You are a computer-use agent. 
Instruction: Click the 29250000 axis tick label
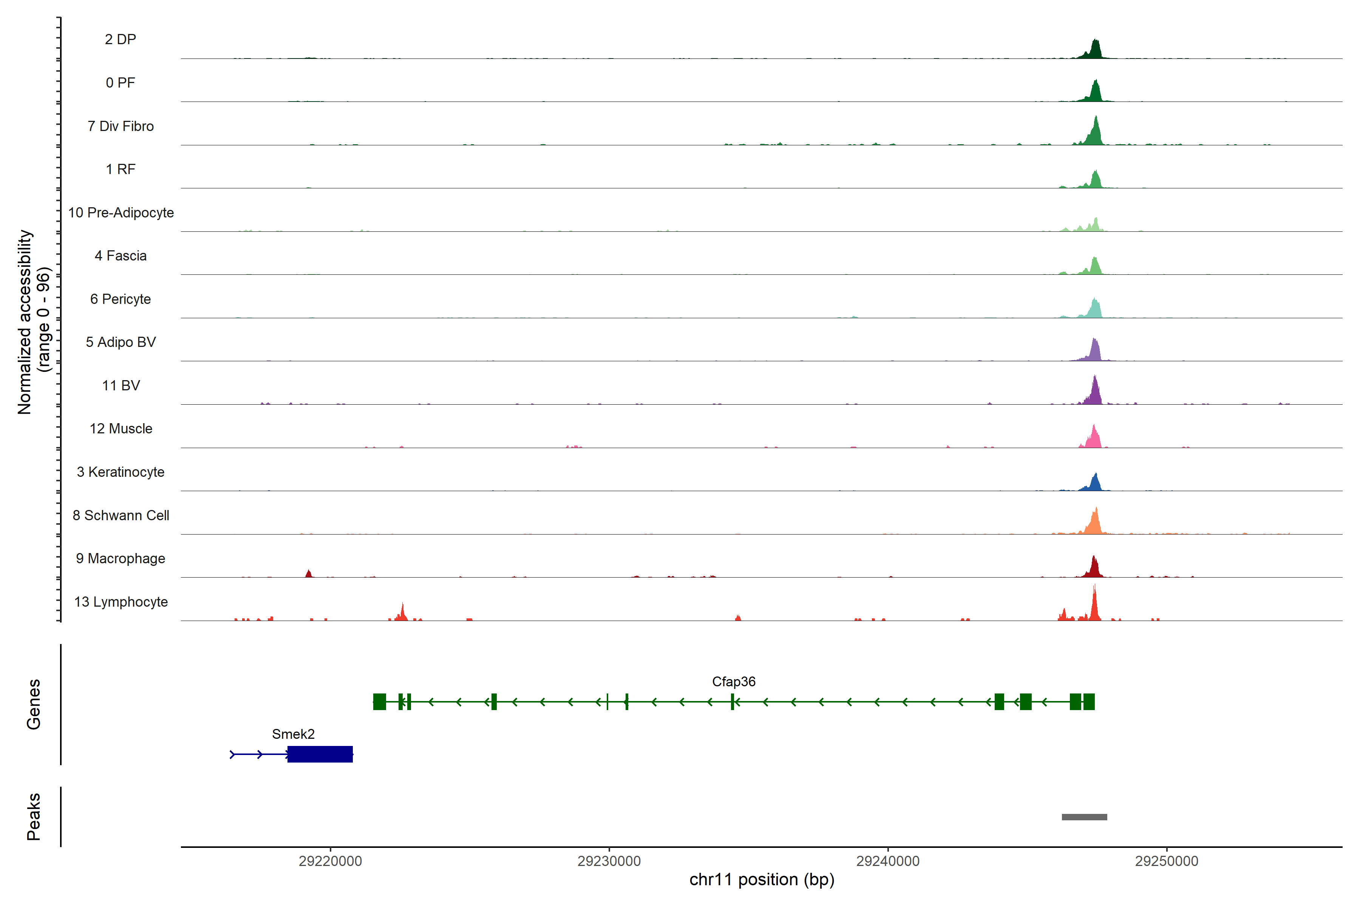[1166, 861]
